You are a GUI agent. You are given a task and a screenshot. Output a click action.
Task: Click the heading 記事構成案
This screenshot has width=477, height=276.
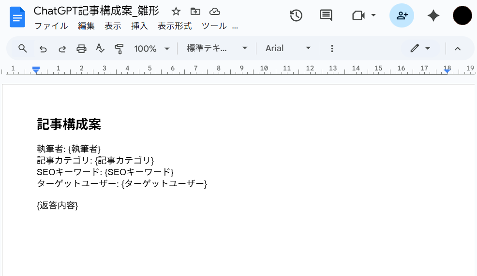pos(69,124)
